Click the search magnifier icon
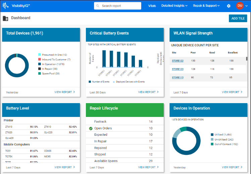Image resolution: width=251 pixels, height=174 pixels. click(x=98, y=6)
